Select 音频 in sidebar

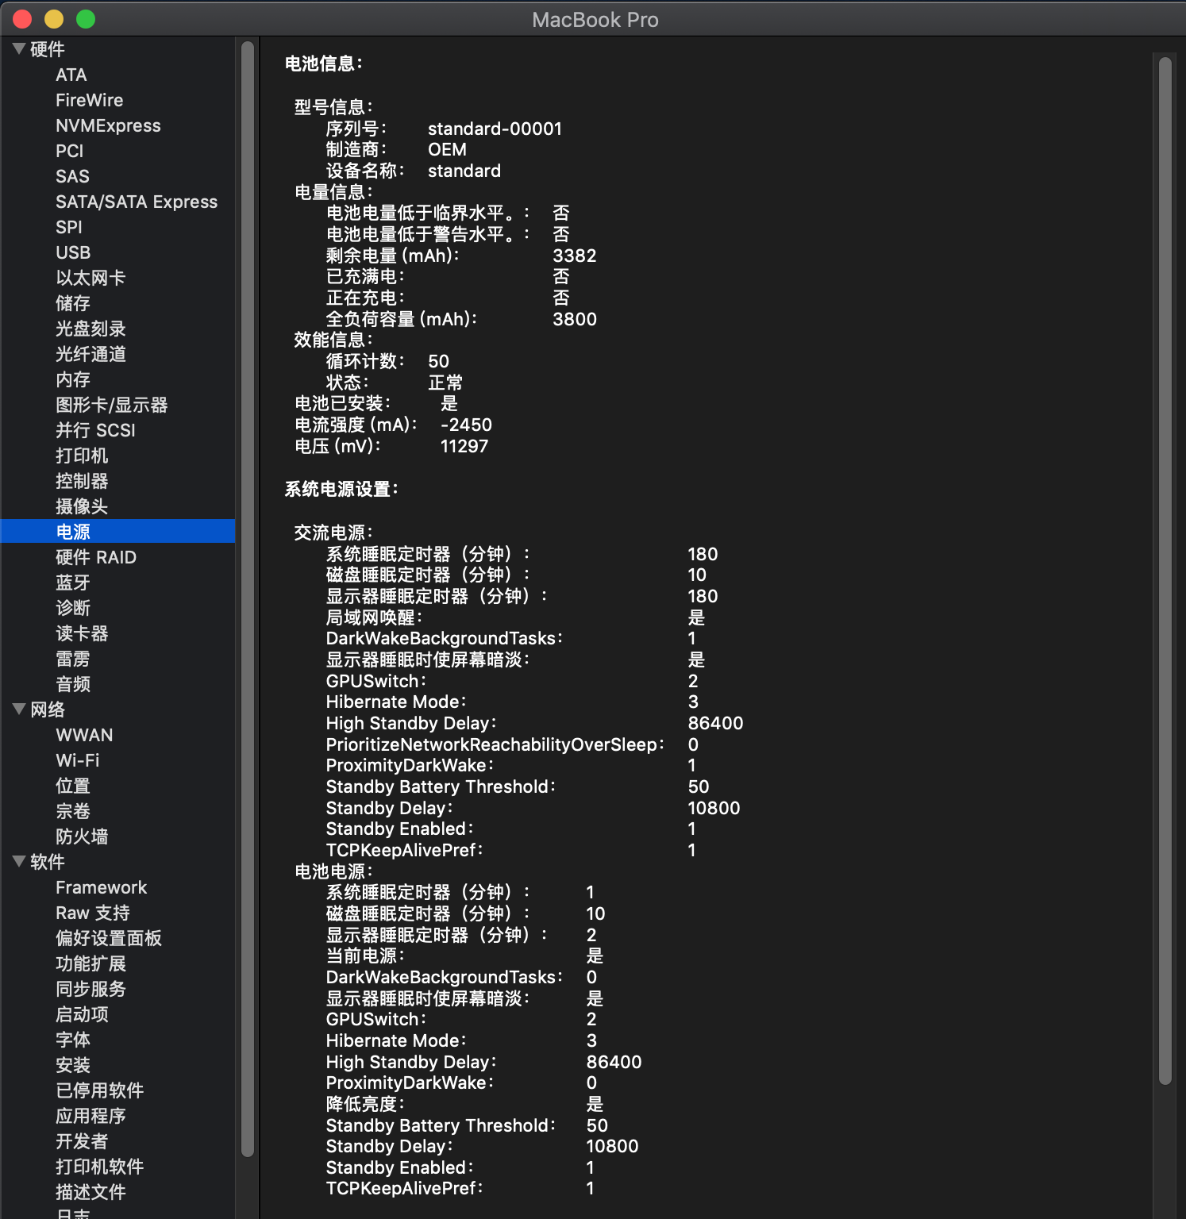click(x=73, y=684)
